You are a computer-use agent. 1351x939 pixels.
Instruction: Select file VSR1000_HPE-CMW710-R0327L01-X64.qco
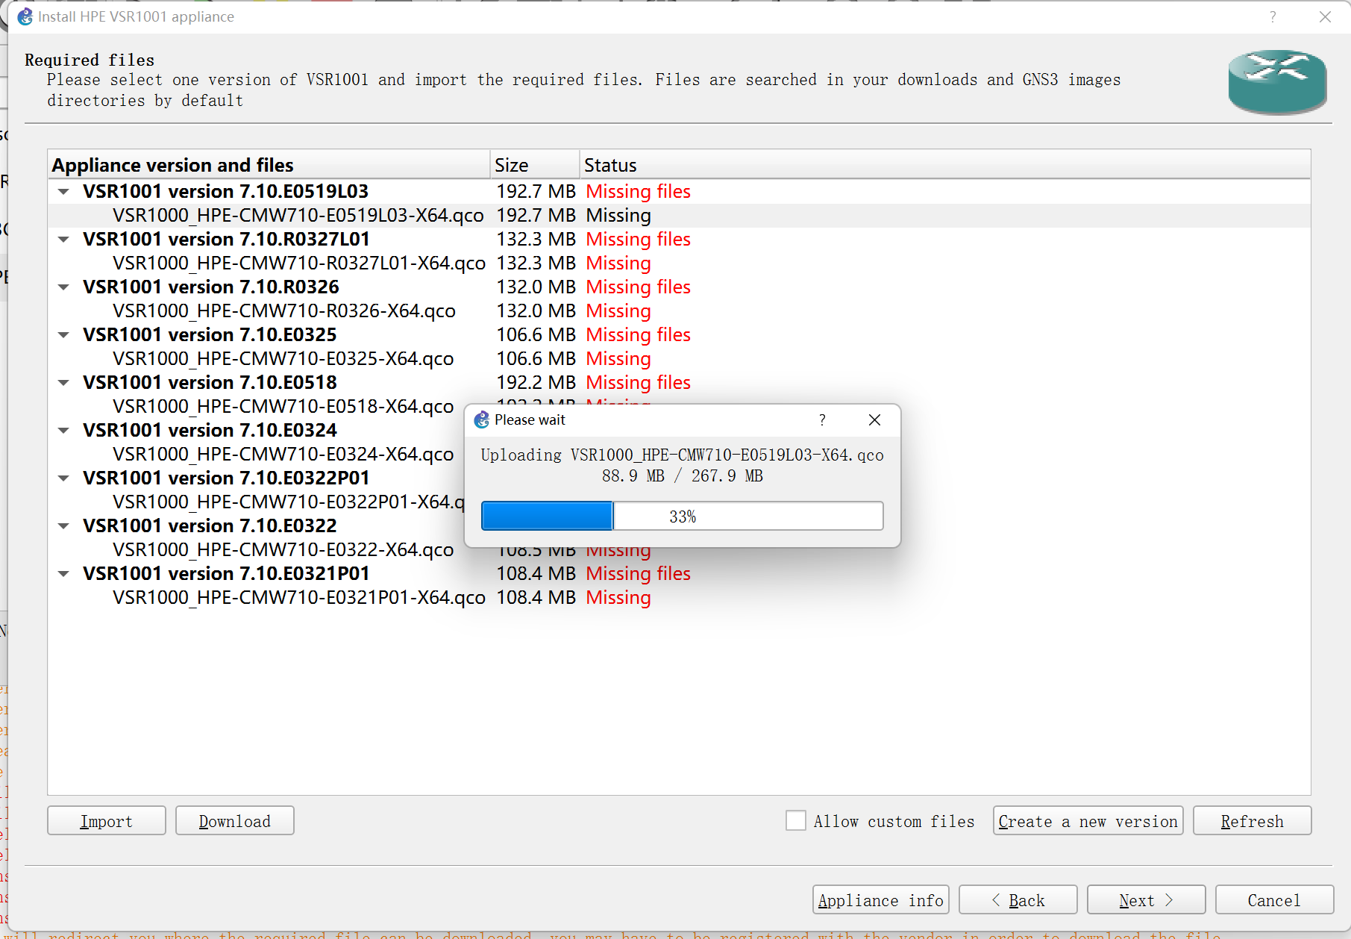coord(299,263)
